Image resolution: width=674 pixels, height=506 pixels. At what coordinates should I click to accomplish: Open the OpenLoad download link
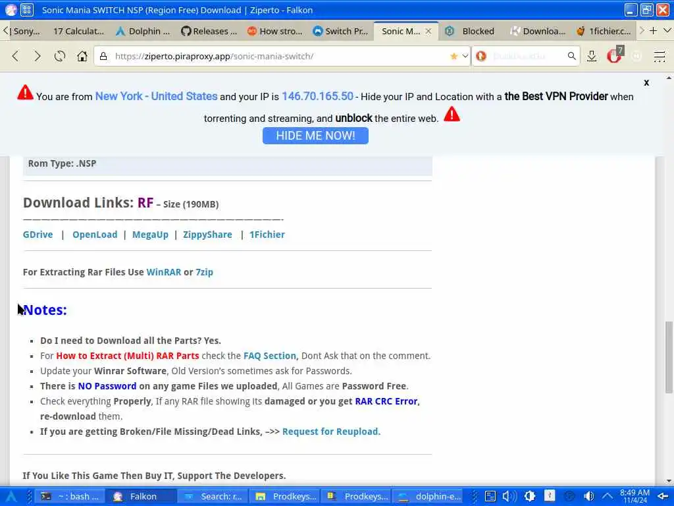pyautogui.click(x=95, y=235)
